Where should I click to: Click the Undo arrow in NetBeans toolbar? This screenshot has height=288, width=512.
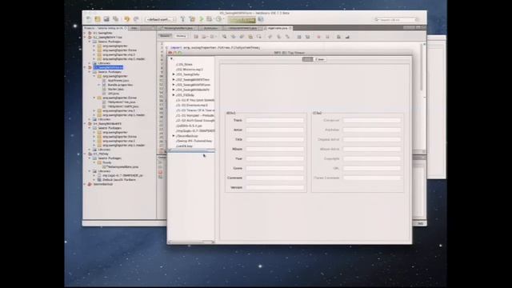click(126, 19)
